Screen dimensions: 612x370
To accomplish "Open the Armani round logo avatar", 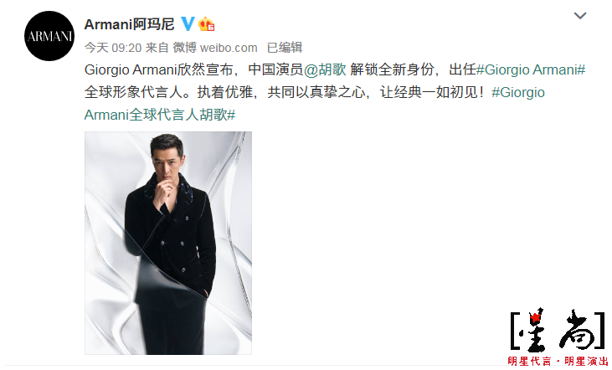I will [49, 36].
